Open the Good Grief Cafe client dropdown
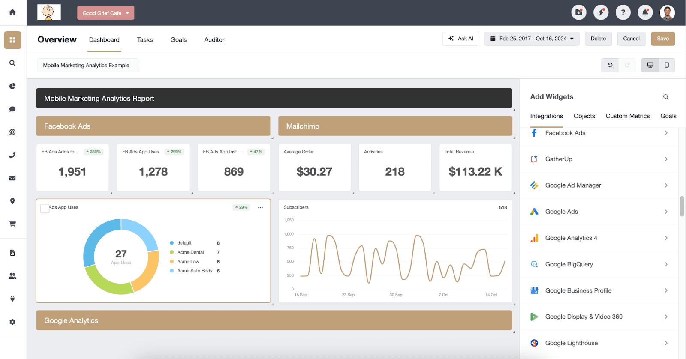This screenshot has width=686, height=359. pyautogui.click(x=105, y=13)
